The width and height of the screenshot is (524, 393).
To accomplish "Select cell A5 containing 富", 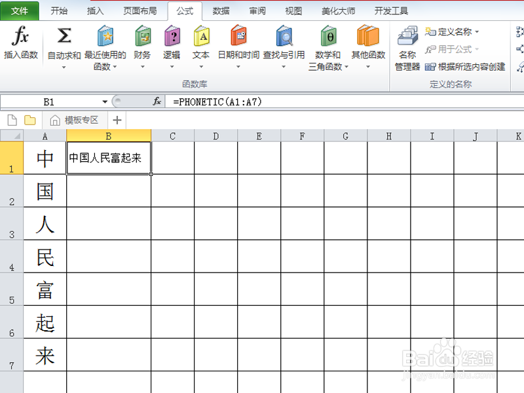I will coord(45,289).
